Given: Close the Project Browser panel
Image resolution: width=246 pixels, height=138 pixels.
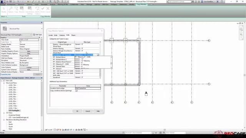Looking at the screenshot, I should tap(42, 78).
